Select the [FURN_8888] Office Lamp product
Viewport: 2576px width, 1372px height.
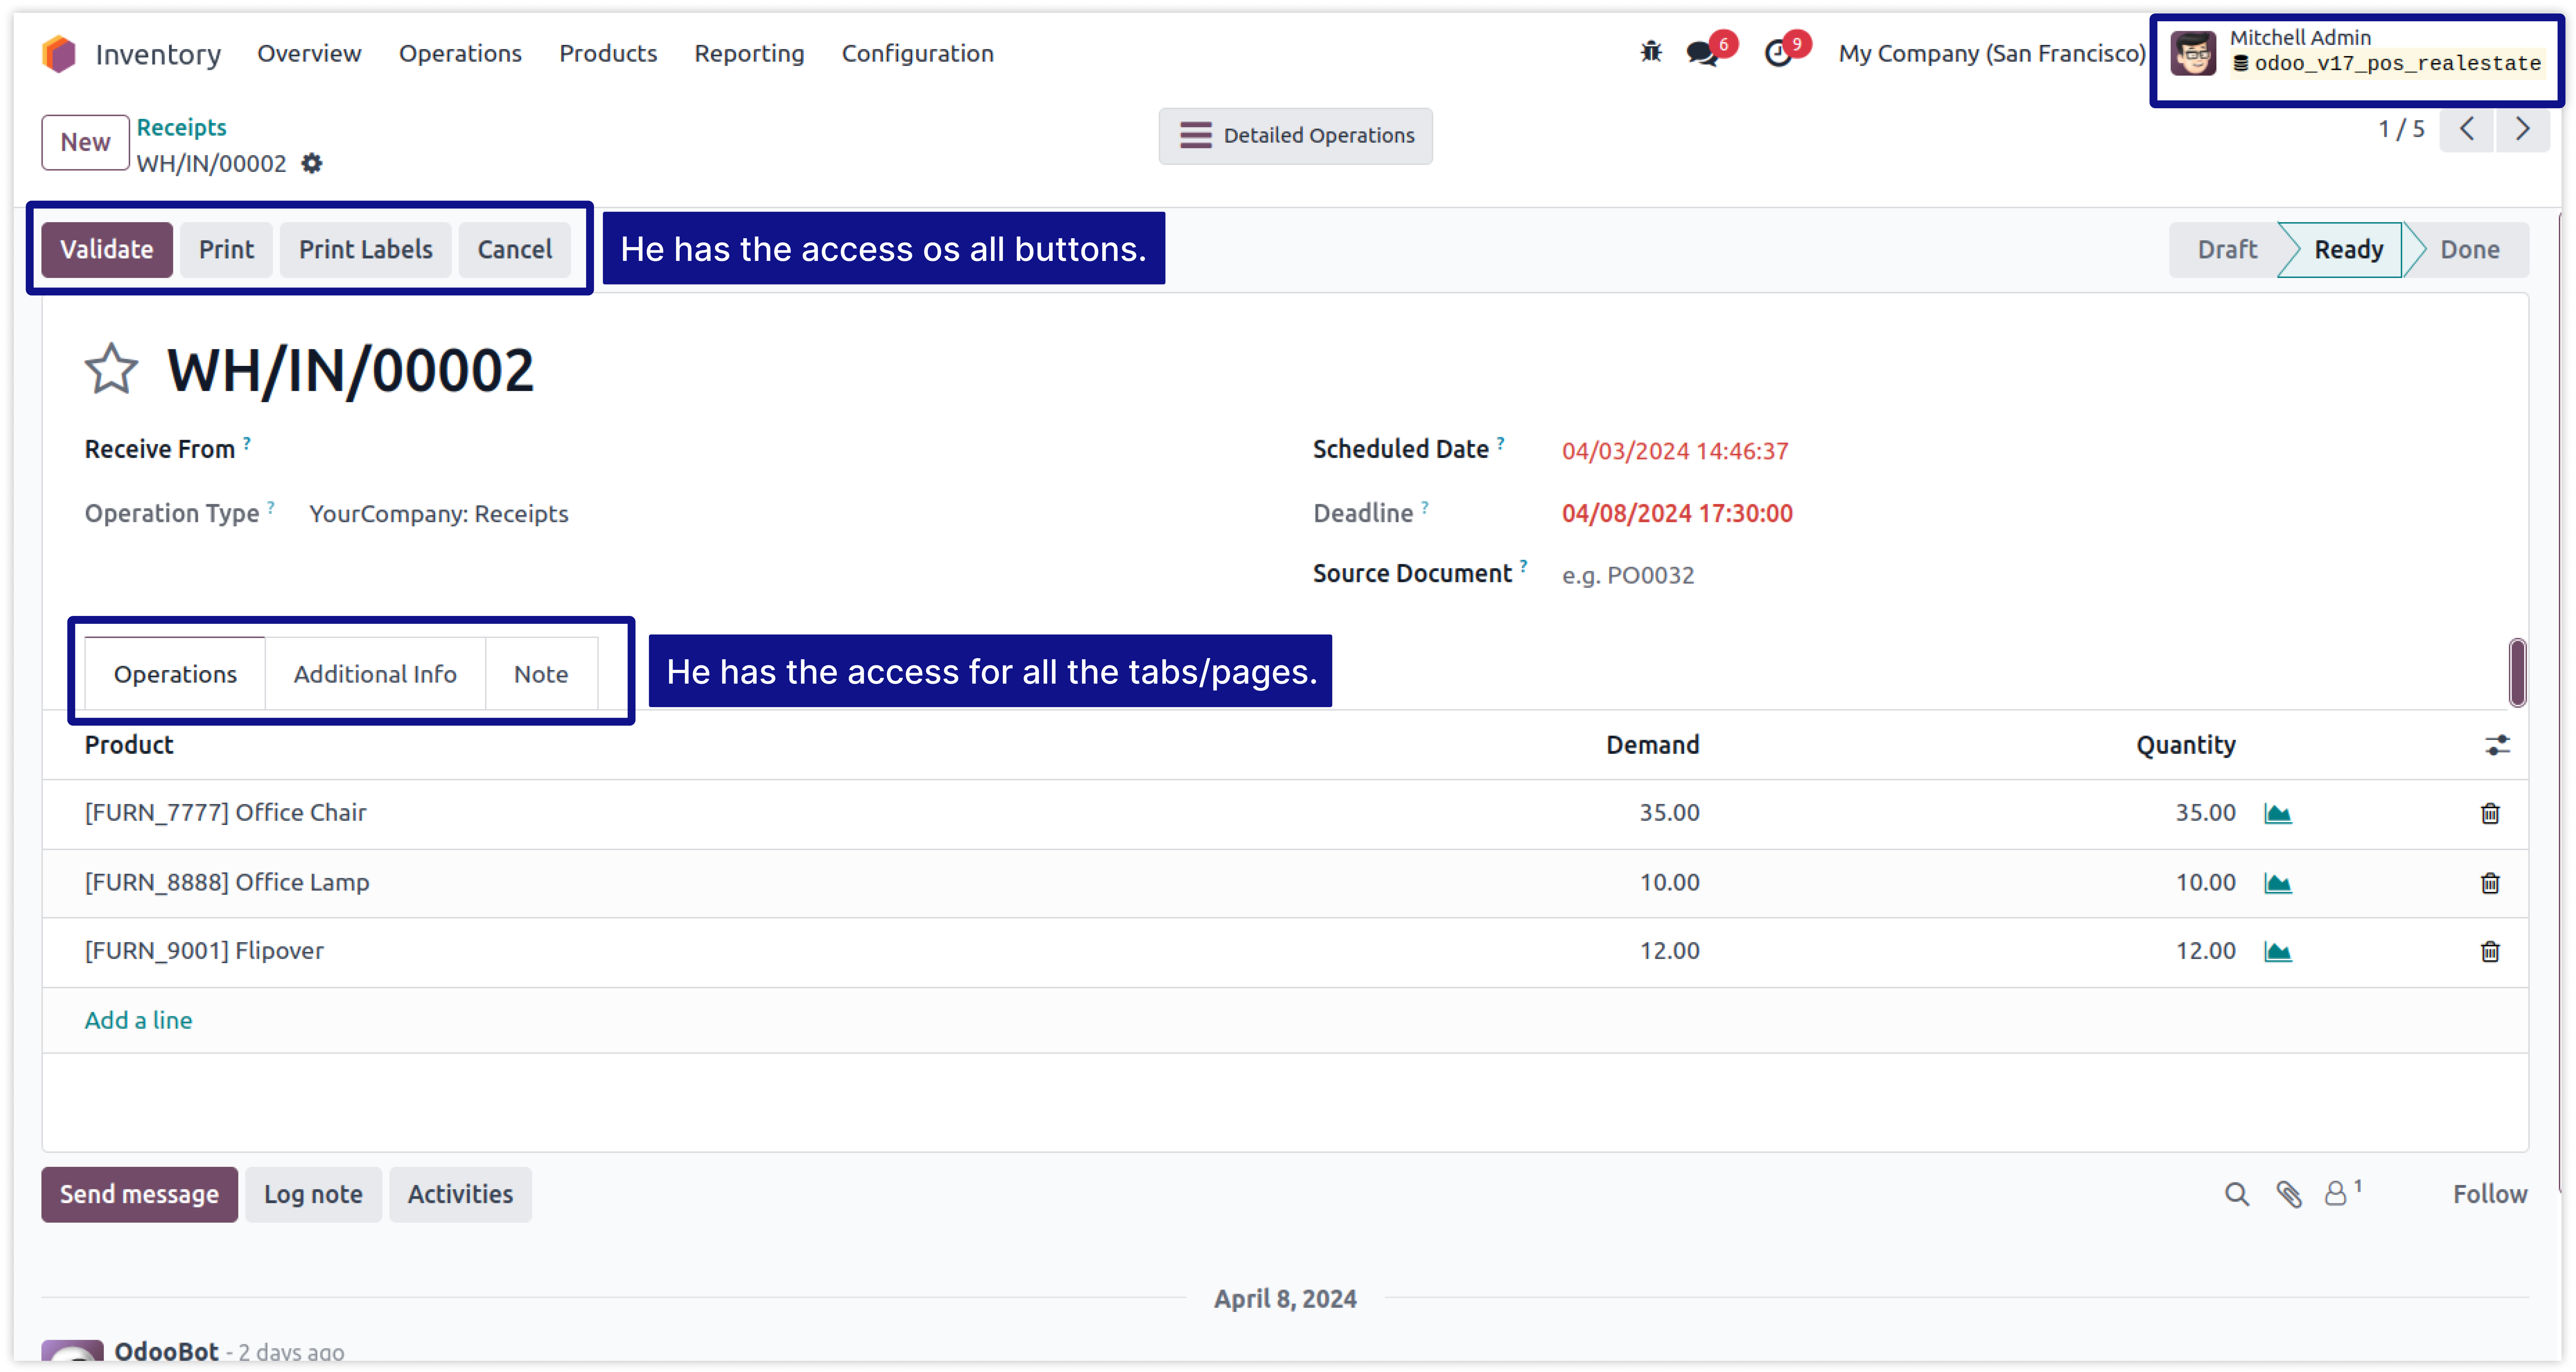pos(227,883)
